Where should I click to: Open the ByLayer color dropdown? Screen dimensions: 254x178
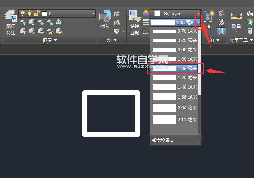[x=198, y=13]
